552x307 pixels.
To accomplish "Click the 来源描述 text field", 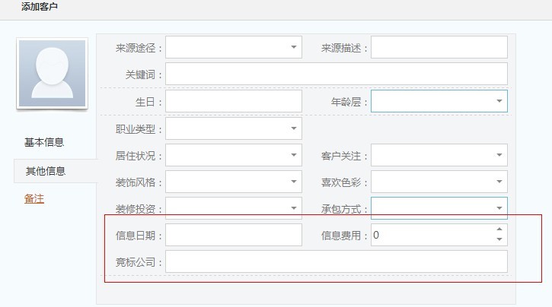I will pos(439,47).
